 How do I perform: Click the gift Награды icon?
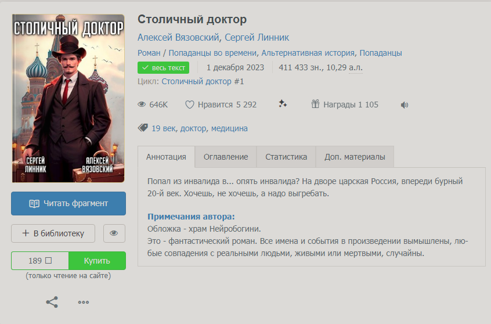point(315,104)
